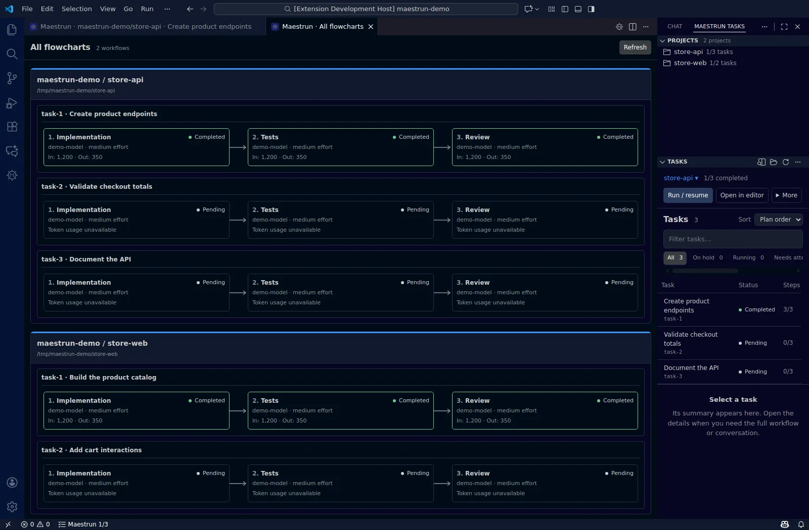This screenshot has height=530, width=809.
Task: Select the All 3 filter chip
Action: click(x=675, y=258)
